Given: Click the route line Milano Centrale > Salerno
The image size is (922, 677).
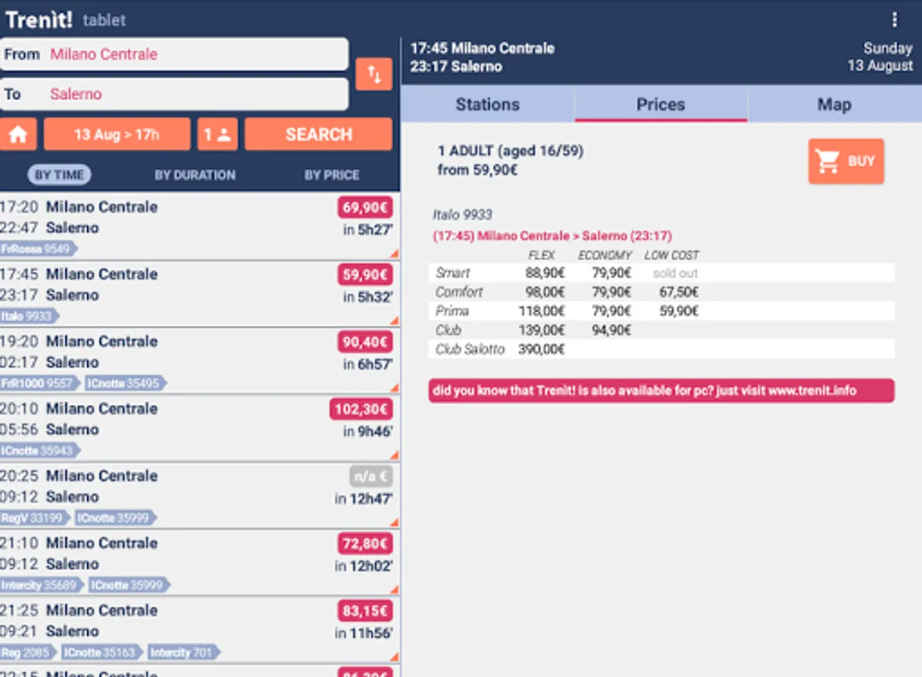Looking at the screenshot, I should click(553, 236).
